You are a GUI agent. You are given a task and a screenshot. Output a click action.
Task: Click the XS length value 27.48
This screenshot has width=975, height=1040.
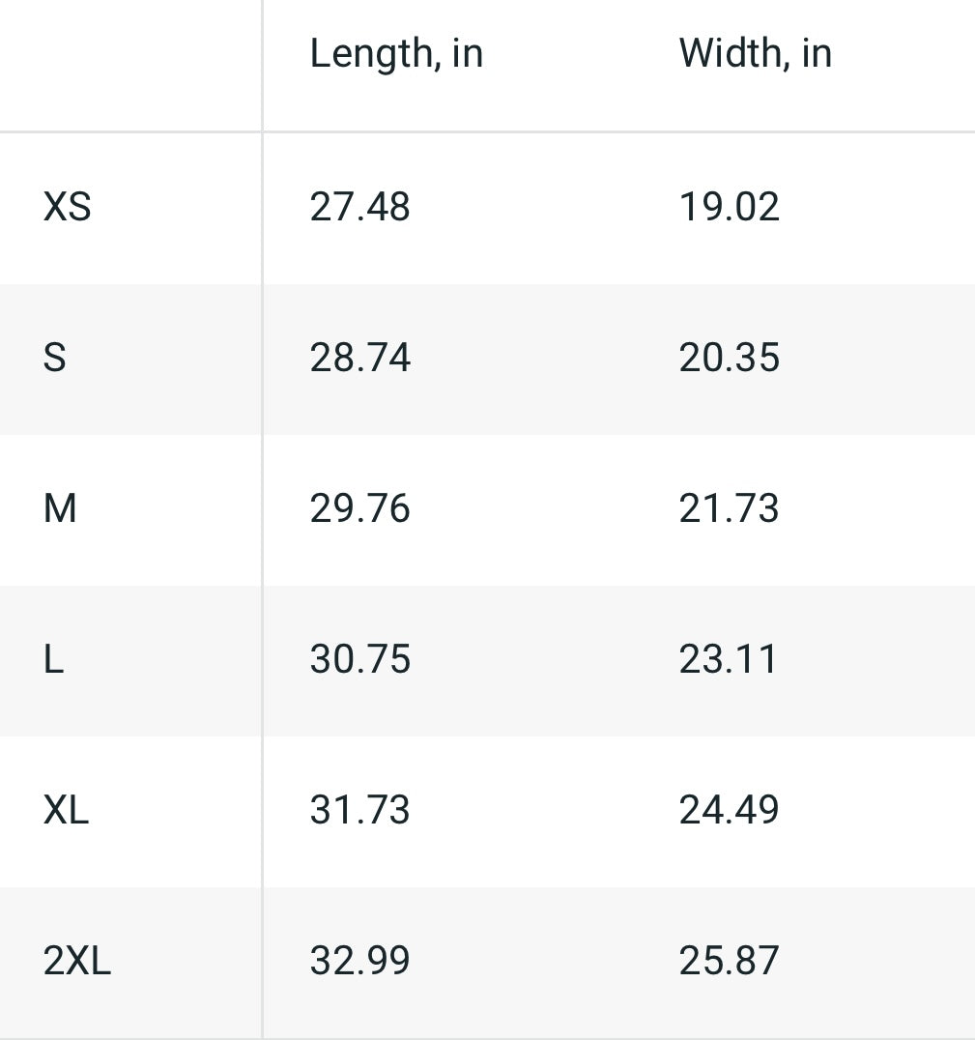(360, 207)
